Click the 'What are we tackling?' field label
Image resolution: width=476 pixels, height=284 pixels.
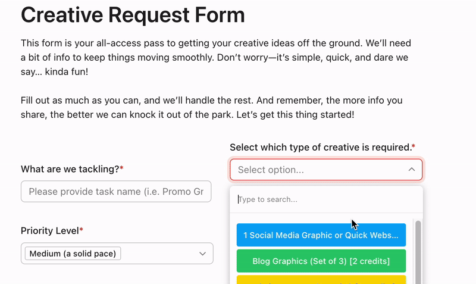tap(70, 169)
